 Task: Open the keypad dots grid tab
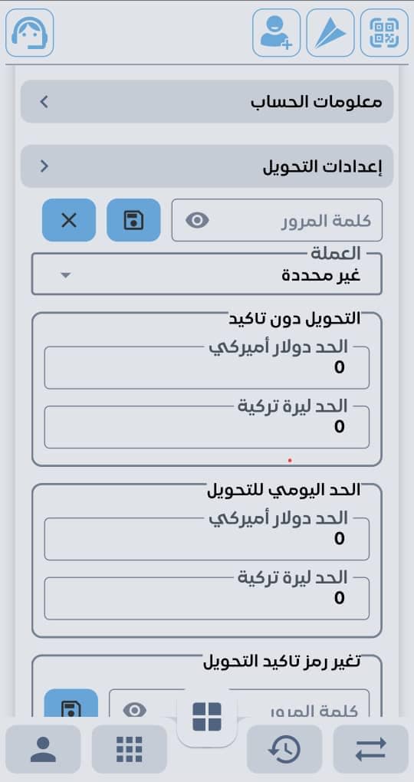(x=130, y=749)
